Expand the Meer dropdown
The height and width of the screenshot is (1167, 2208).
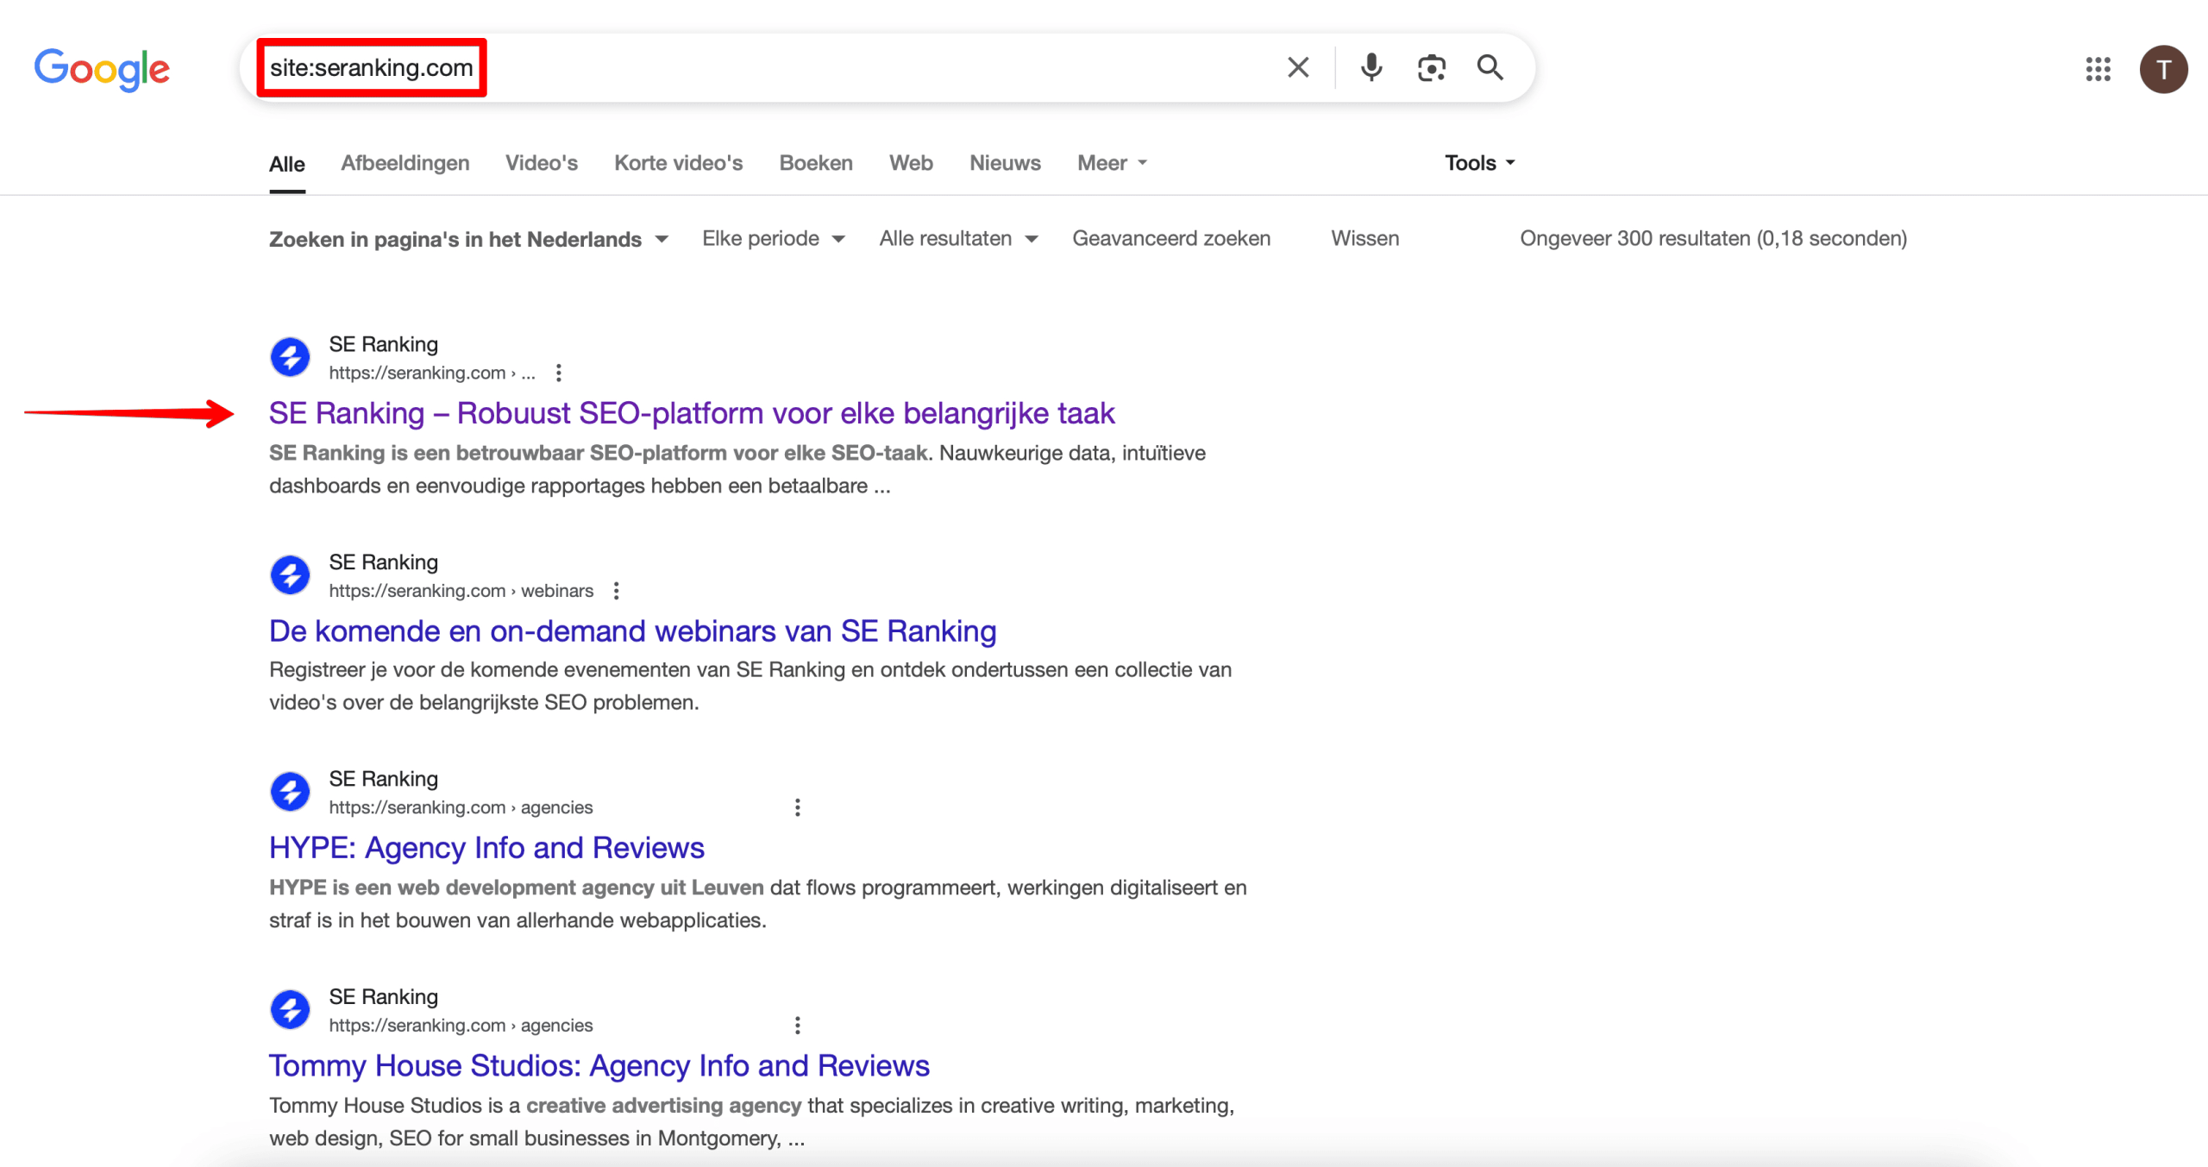[x=1112, y=163]
